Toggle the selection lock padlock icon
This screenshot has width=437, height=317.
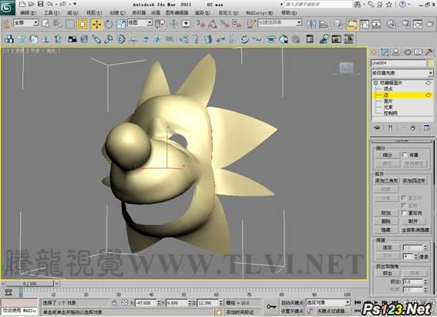114,302
